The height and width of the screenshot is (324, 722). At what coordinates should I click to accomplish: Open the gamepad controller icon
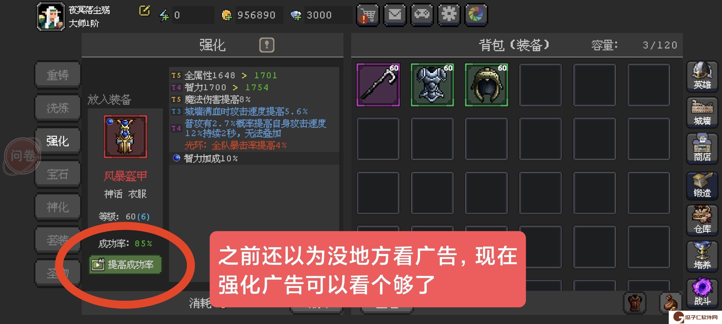[x=422, y=15]
